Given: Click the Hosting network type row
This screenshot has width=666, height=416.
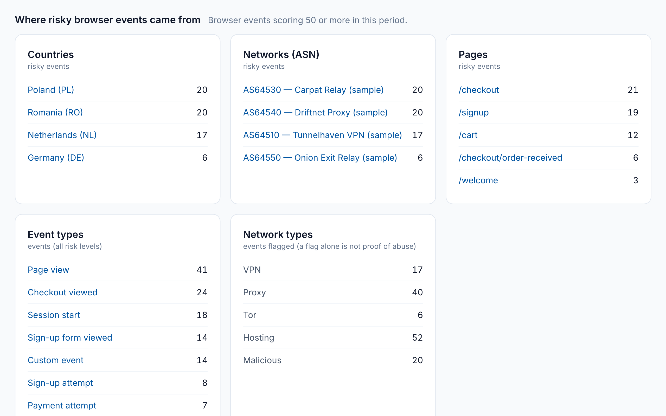Looking at the screenshot, I should [x=333, y=337].
